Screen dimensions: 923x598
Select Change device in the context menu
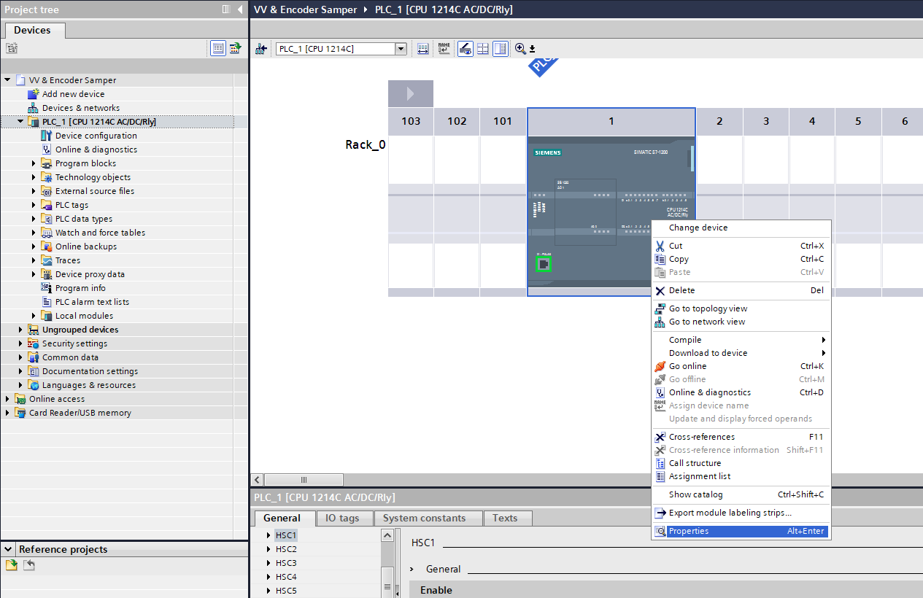pyautogui.click(x=740, y=228)
